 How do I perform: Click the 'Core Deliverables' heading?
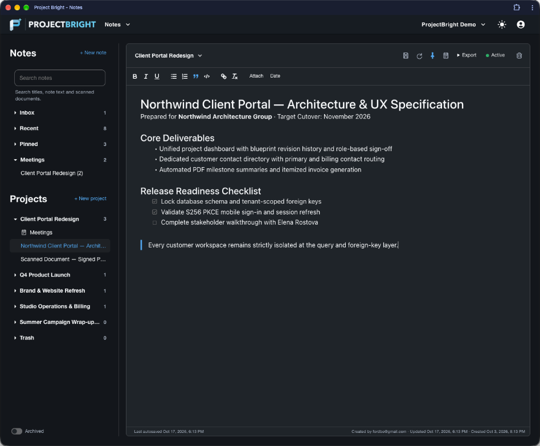177,138
